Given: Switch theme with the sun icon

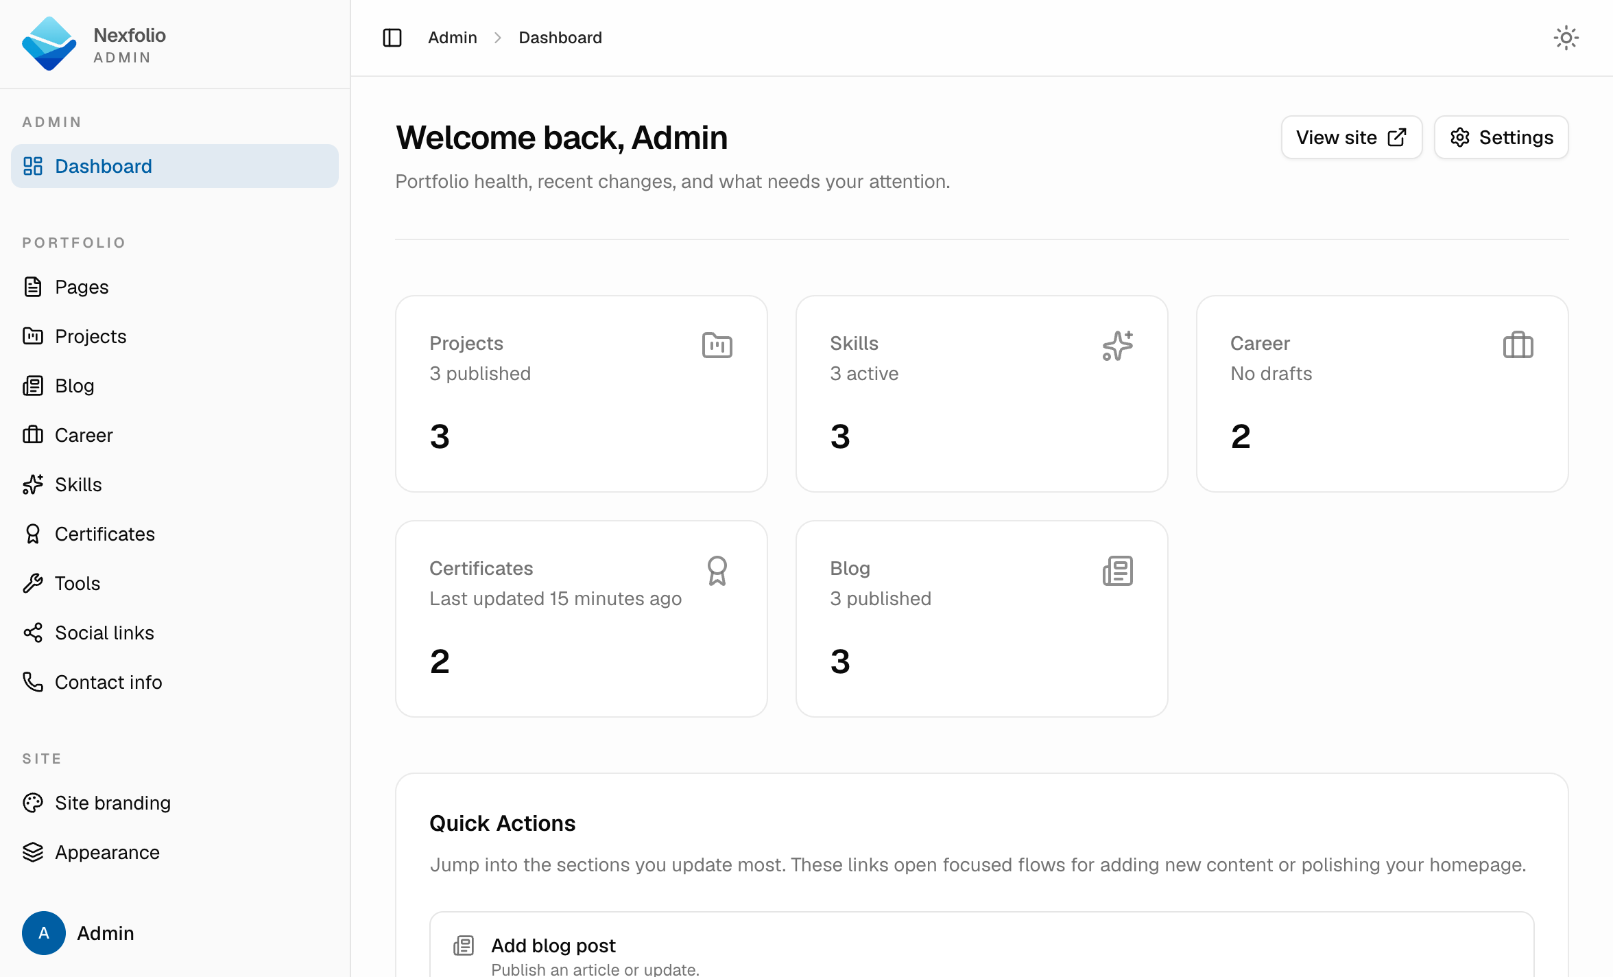Looking at the screenshot, I should (x=1566, y=38).
